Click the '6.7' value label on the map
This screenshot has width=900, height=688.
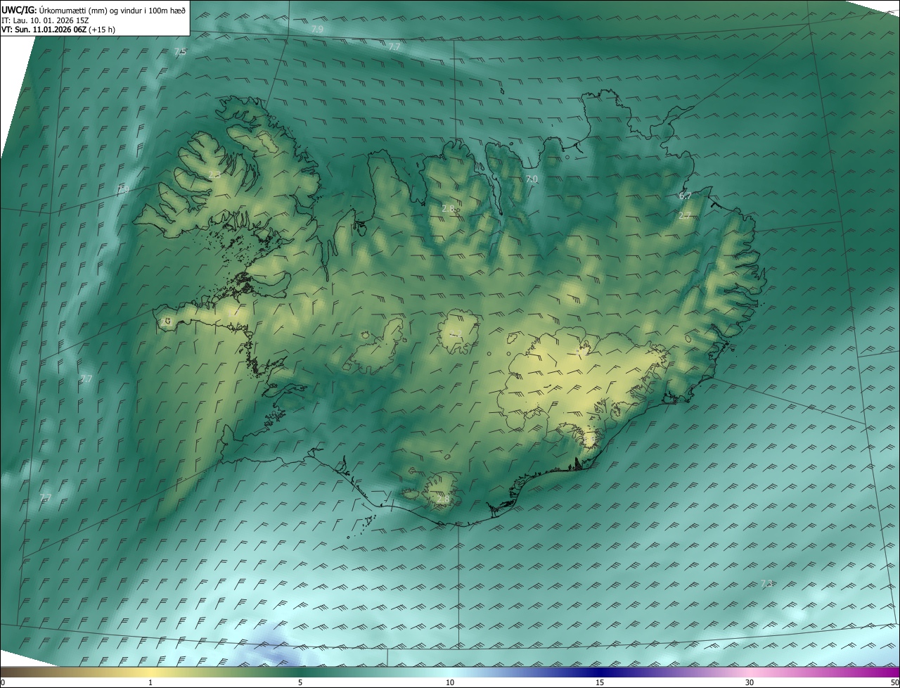click(685, 196)
